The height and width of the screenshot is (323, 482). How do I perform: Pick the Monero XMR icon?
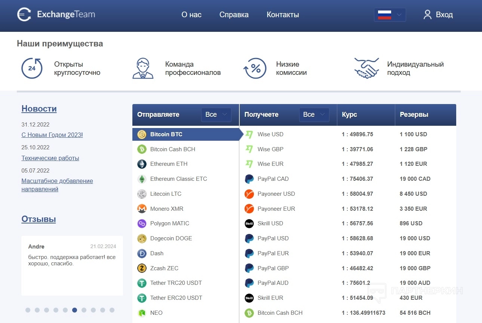(x=142, y=209)
